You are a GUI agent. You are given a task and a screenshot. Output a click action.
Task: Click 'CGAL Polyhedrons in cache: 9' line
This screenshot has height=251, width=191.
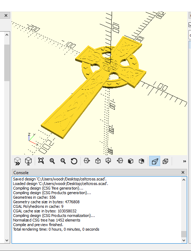[38, 206]
